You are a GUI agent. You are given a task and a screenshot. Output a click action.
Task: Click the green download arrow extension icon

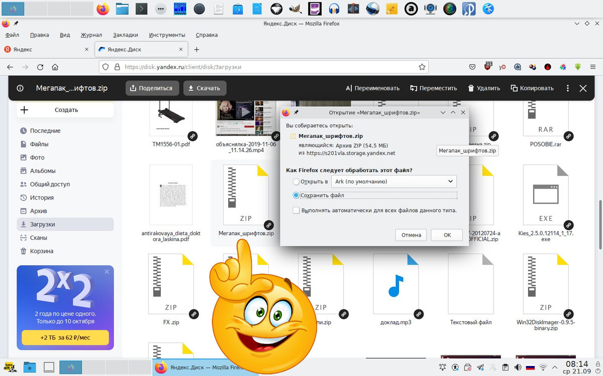point(578,67)
